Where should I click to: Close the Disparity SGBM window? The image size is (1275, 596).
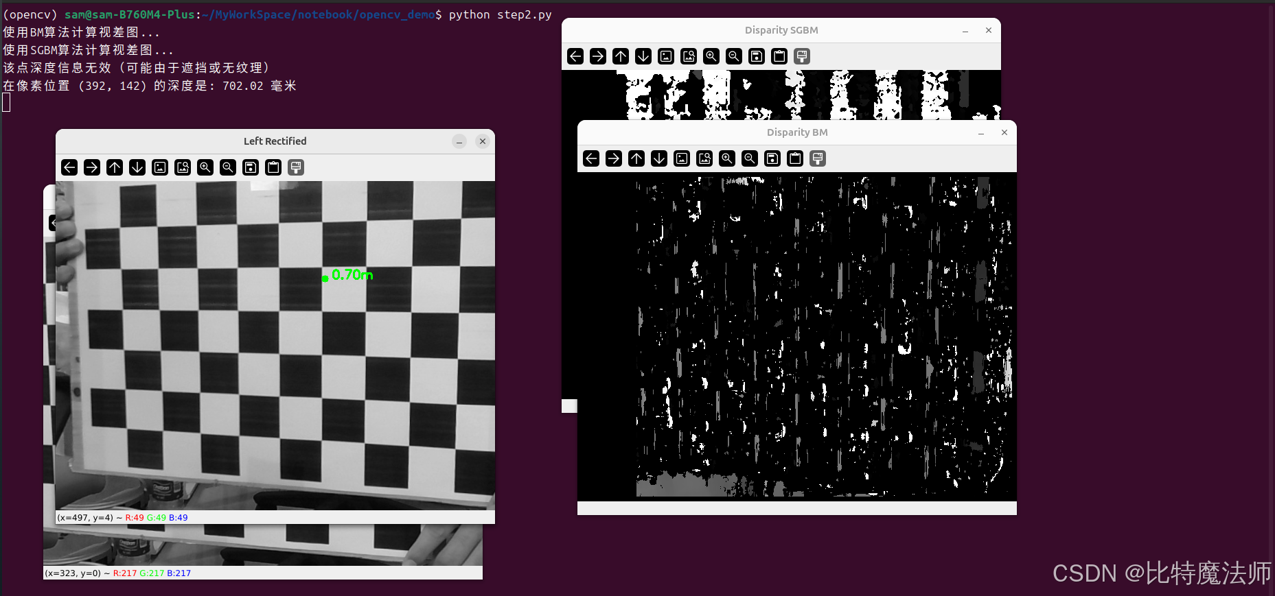989,30
